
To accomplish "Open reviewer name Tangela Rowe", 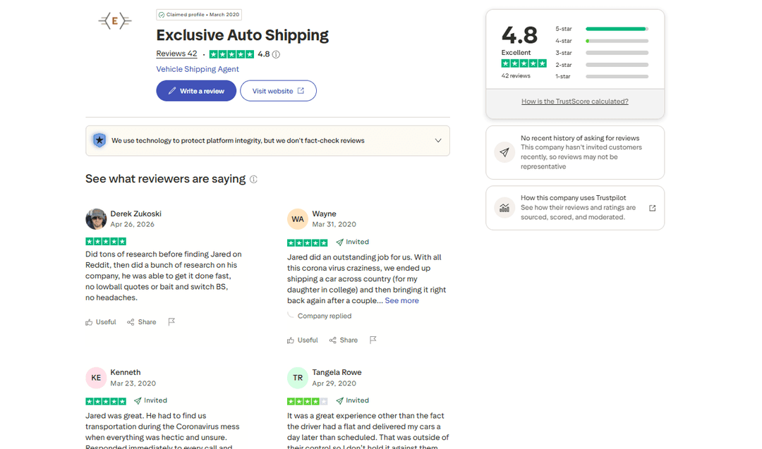I will (x=337, y=372).
